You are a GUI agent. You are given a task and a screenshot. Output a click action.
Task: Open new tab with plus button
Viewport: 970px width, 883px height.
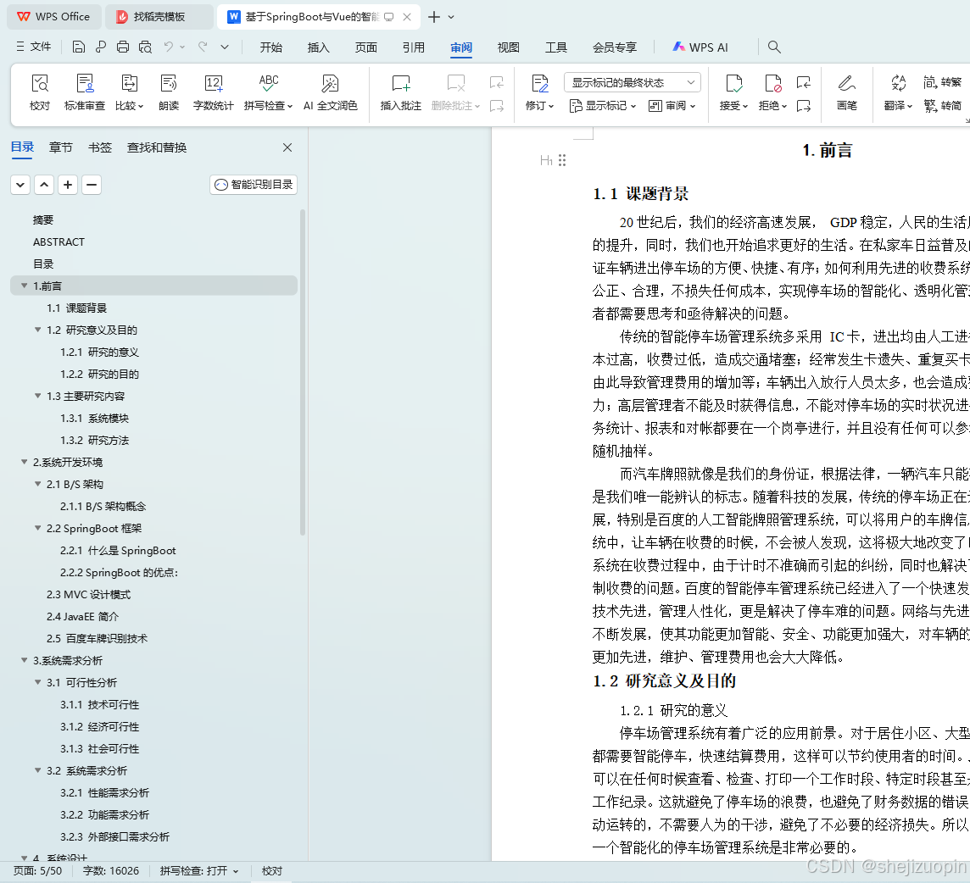[x=434, y=17]
